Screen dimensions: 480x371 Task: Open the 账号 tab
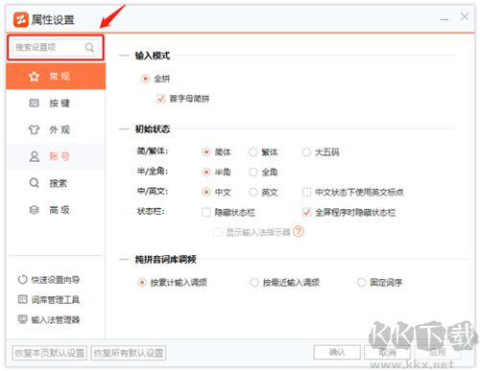click(x=56, y=156)
